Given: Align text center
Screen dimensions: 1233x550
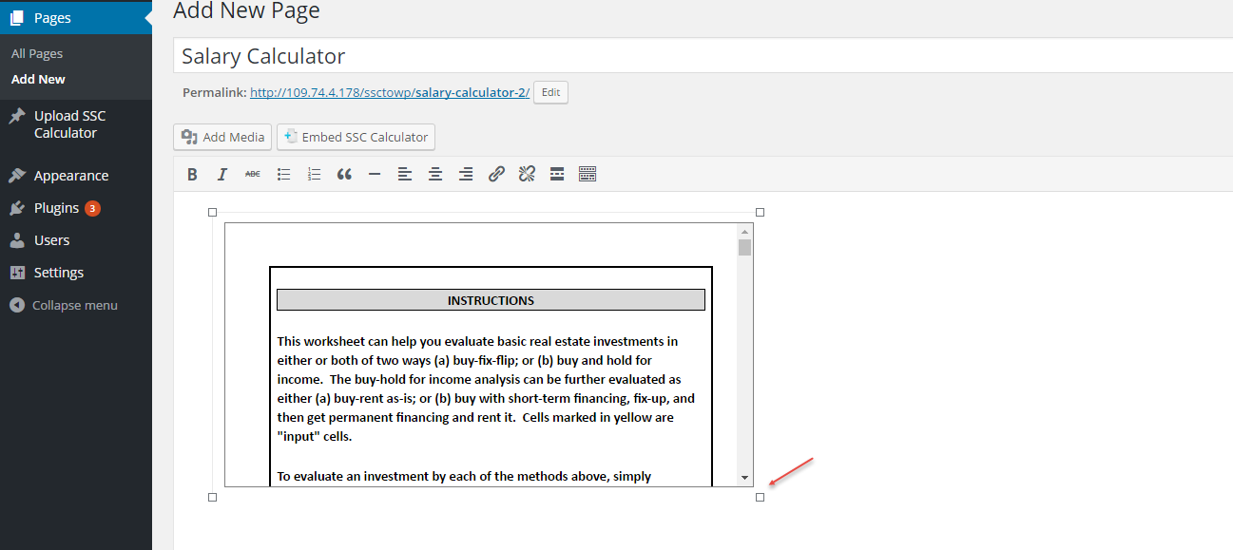Looking at the screenshot, I should click(x=435, y=174).
